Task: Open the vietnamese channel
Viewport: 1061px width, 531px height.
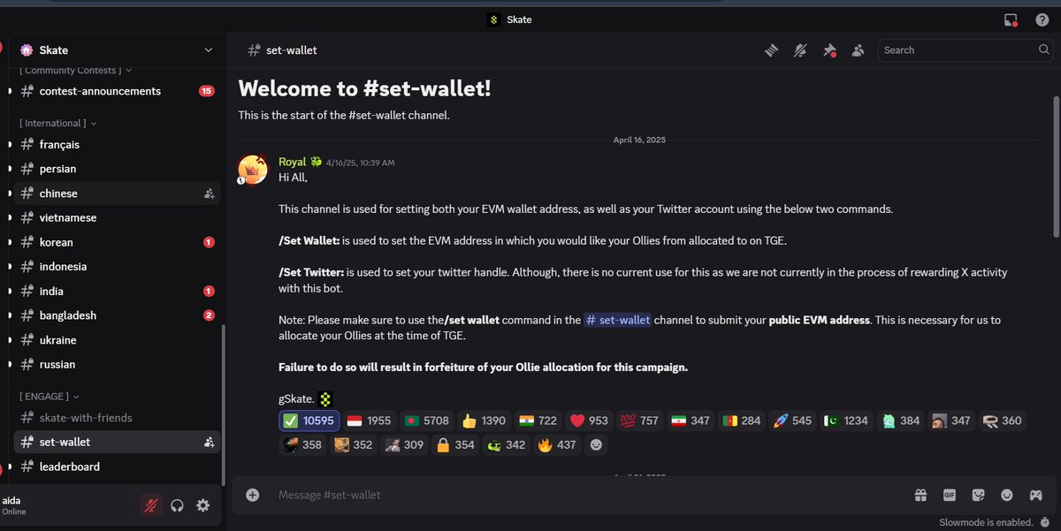Action: 117,217
